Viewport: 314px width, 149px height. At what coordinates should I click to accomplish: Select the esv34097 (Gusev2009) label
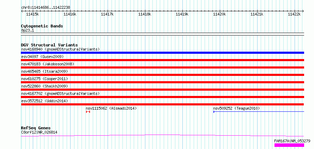click(42, 57)
